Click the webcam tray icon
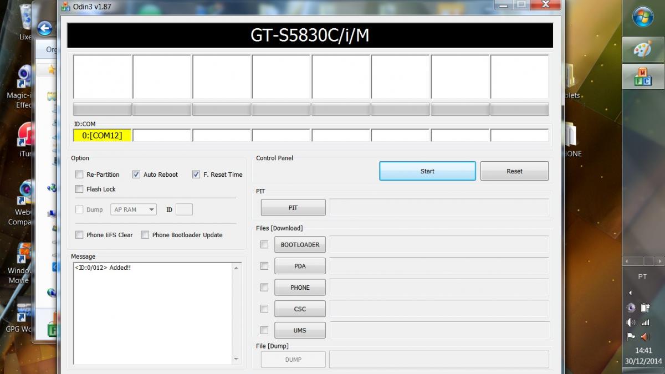 point(631,308)
